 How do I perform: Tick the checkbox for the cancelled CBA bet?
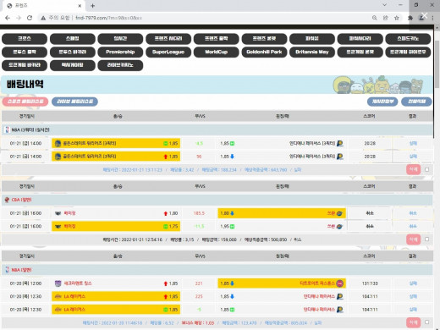point(426,239)
